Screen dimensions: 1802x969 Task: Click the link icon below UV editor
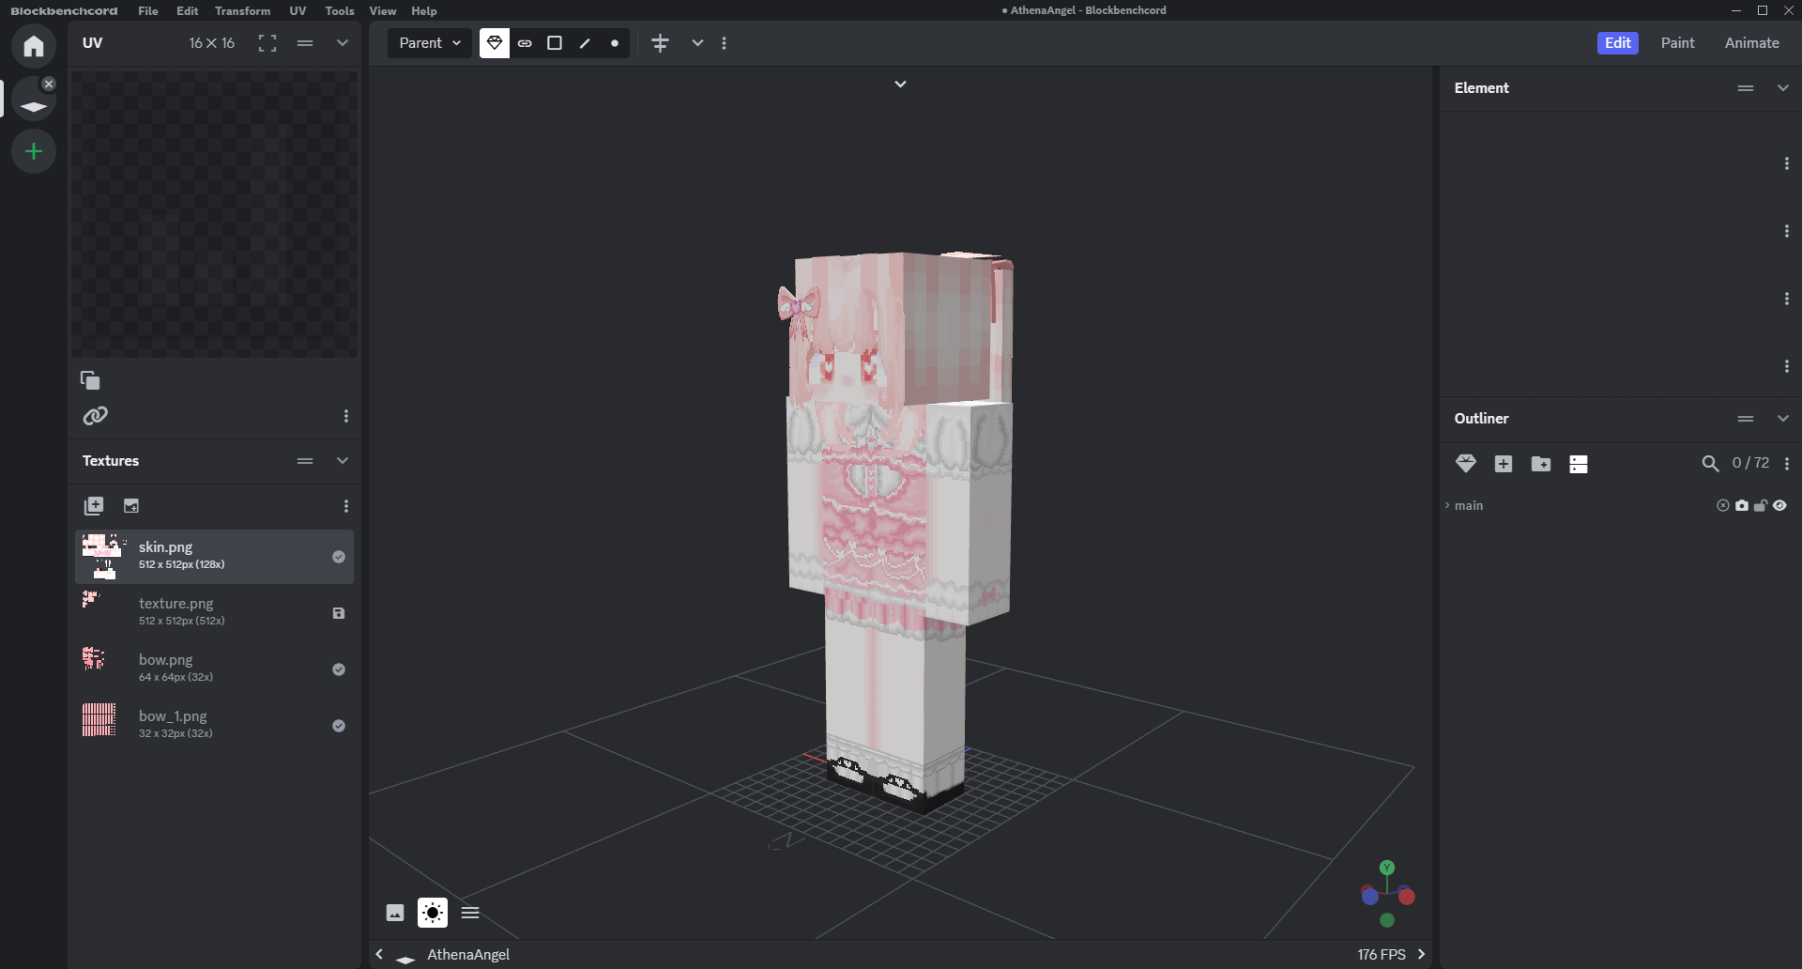[95, 416]
